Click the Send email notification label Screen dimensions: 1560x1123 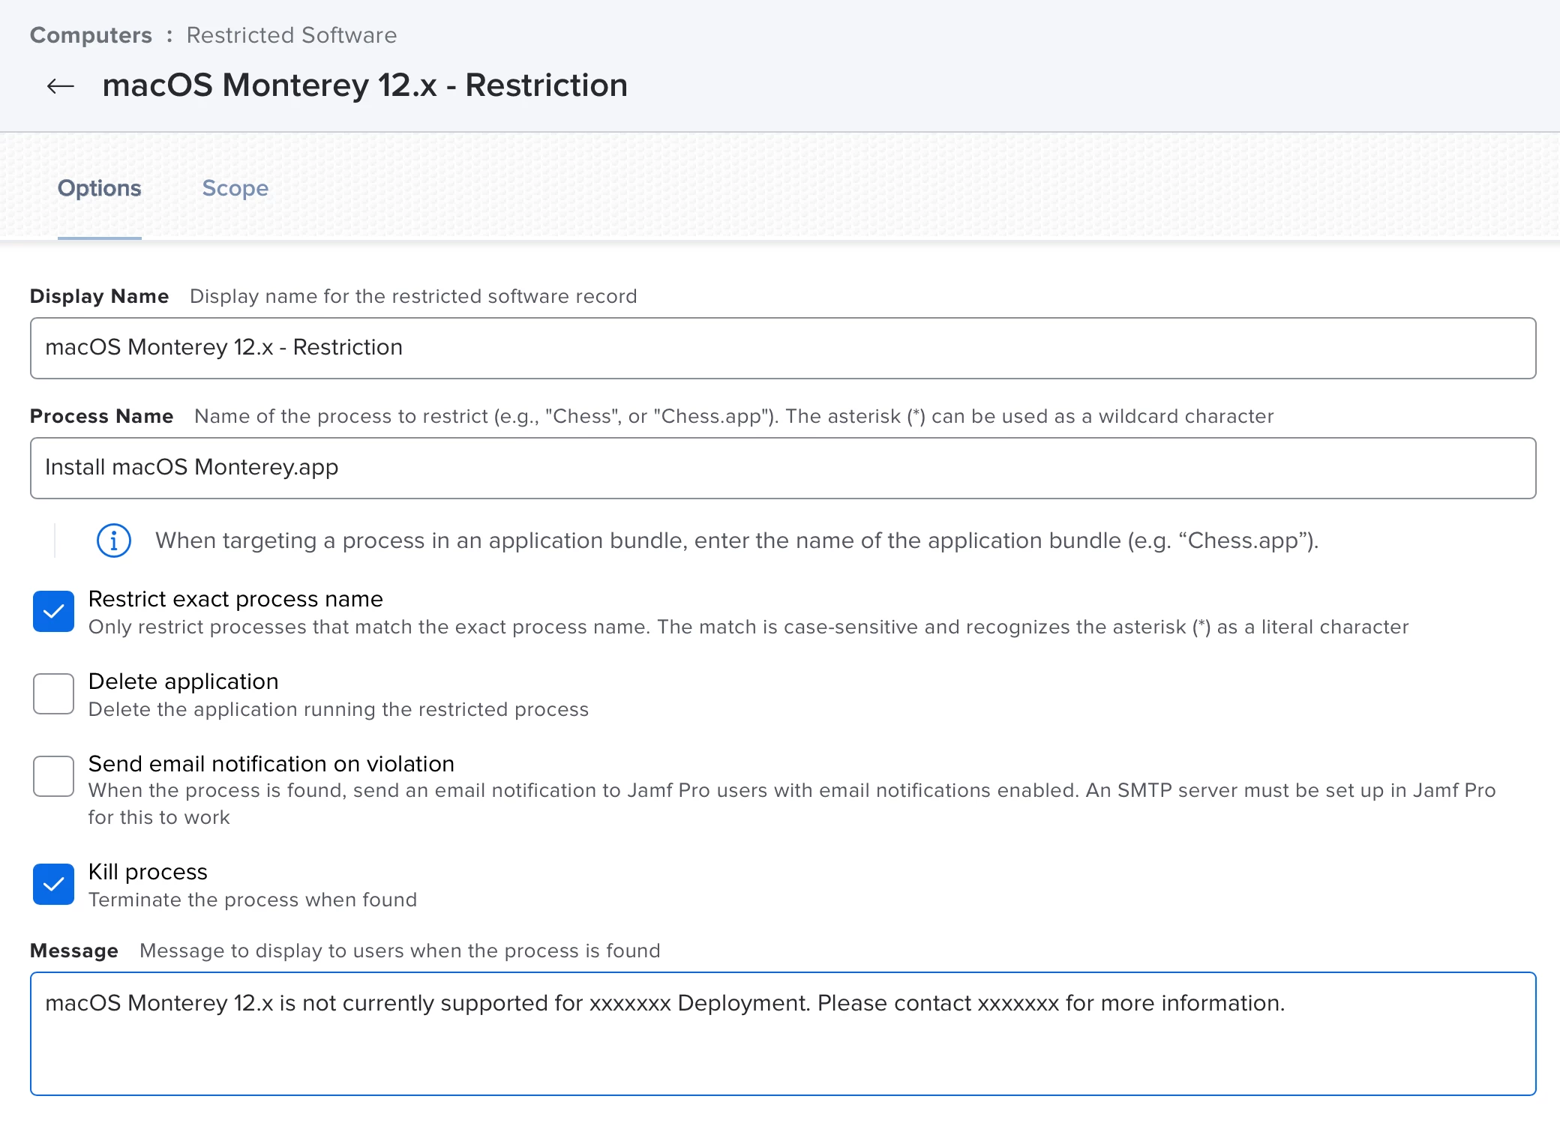(x=271, y=764)
